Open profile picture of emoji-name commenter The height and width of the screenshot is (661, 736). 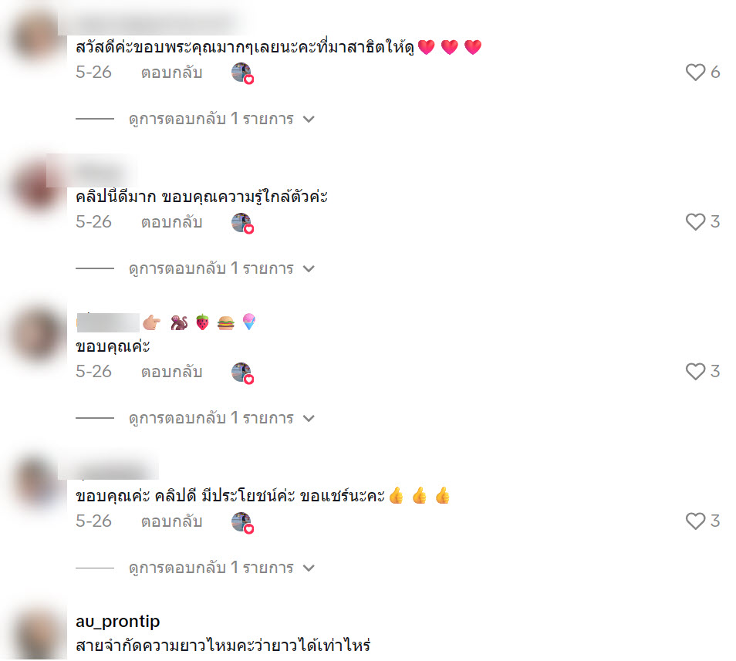click(x=38, y=334)
